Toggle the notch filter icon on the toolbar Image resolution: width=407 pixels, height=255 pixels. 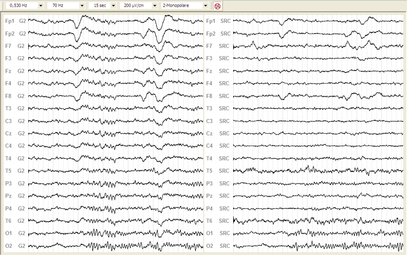click(217, 5)
